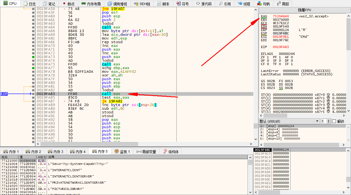Open the 默认 (stdcall) calling convention dropdown

click(289, 121)
